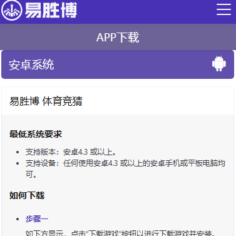Image resolution: width=236 pixels, height=236 pixels.
Task: Expand the 安卓系统 section
Action: pos(118,64)
